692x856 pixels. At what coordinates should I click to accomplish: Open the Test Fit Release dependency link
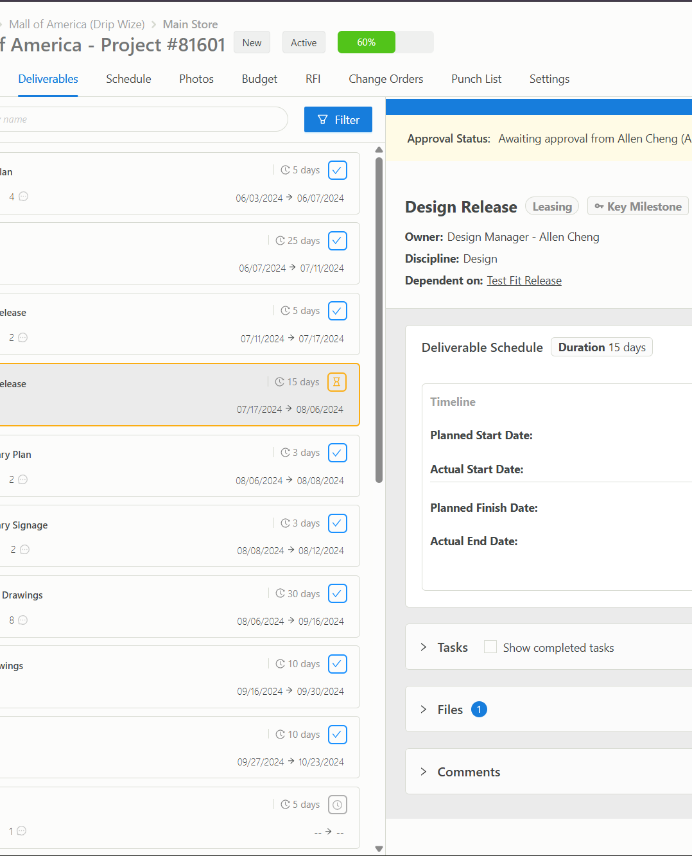coord(524,281)
